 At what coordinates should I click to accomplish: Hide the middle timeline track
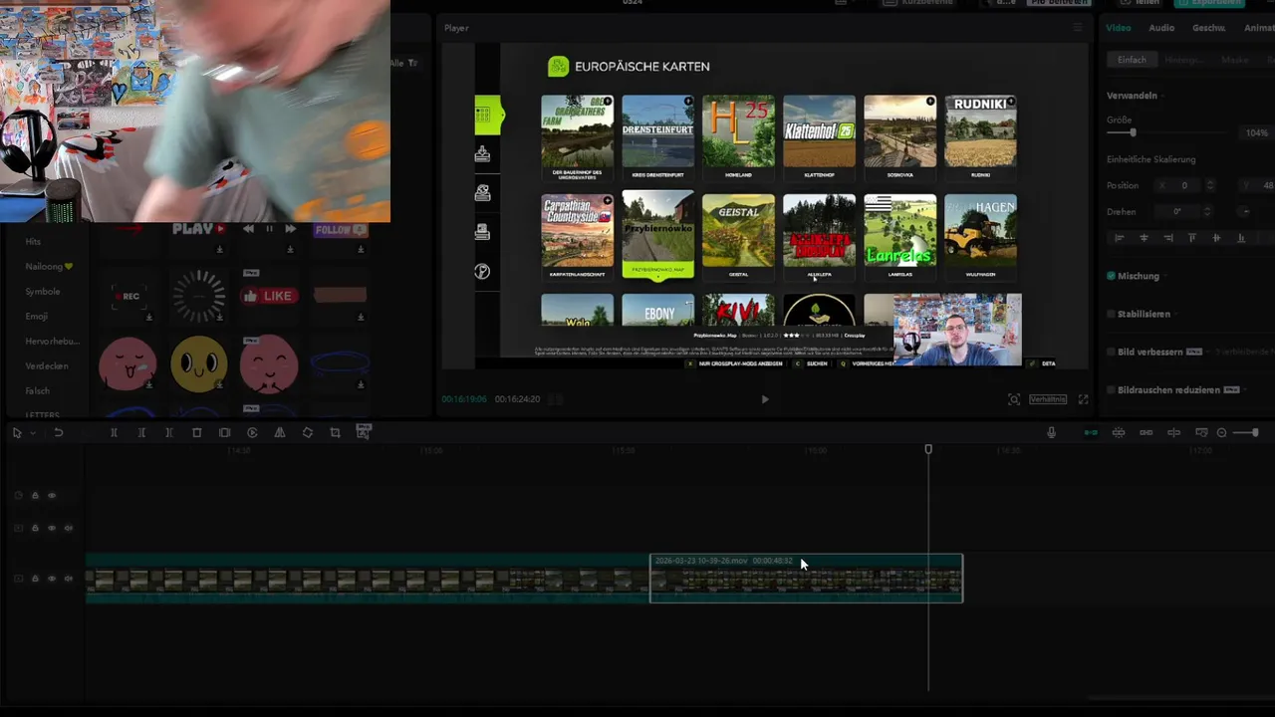tap(52, 528)
